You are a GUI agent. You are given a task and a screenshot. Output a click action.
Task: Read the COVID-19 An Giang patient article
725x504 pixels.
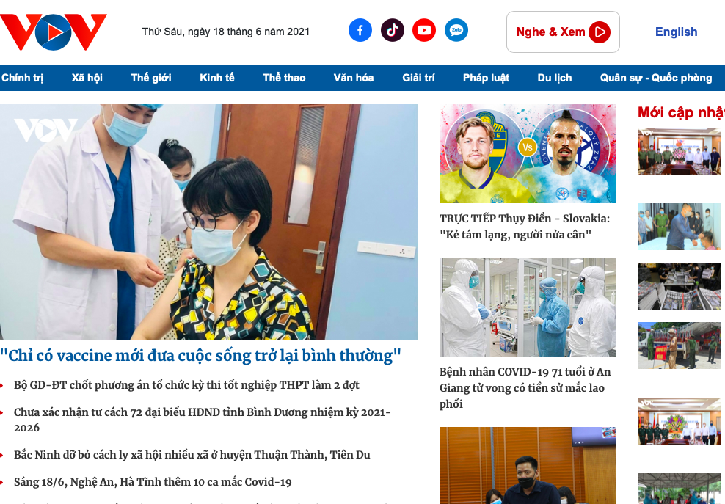[x=525, y=388]
